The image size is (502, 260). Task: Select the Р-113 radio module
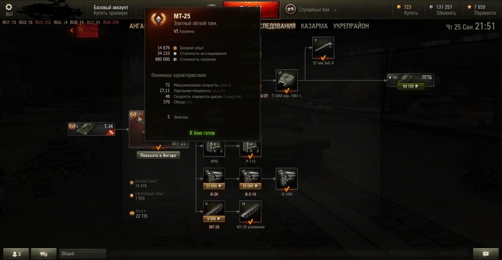coord(250,149)
